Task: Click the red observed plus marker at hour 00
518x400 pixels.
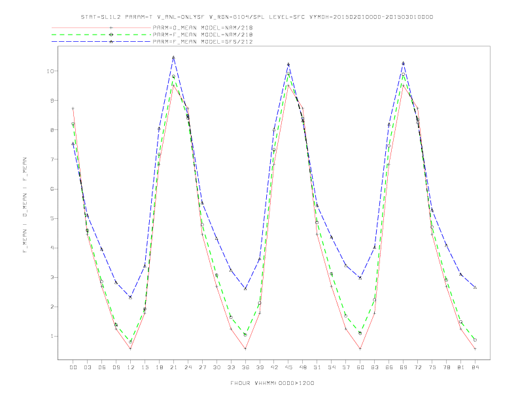Action: pyautogui.click(x=73, y=108)
